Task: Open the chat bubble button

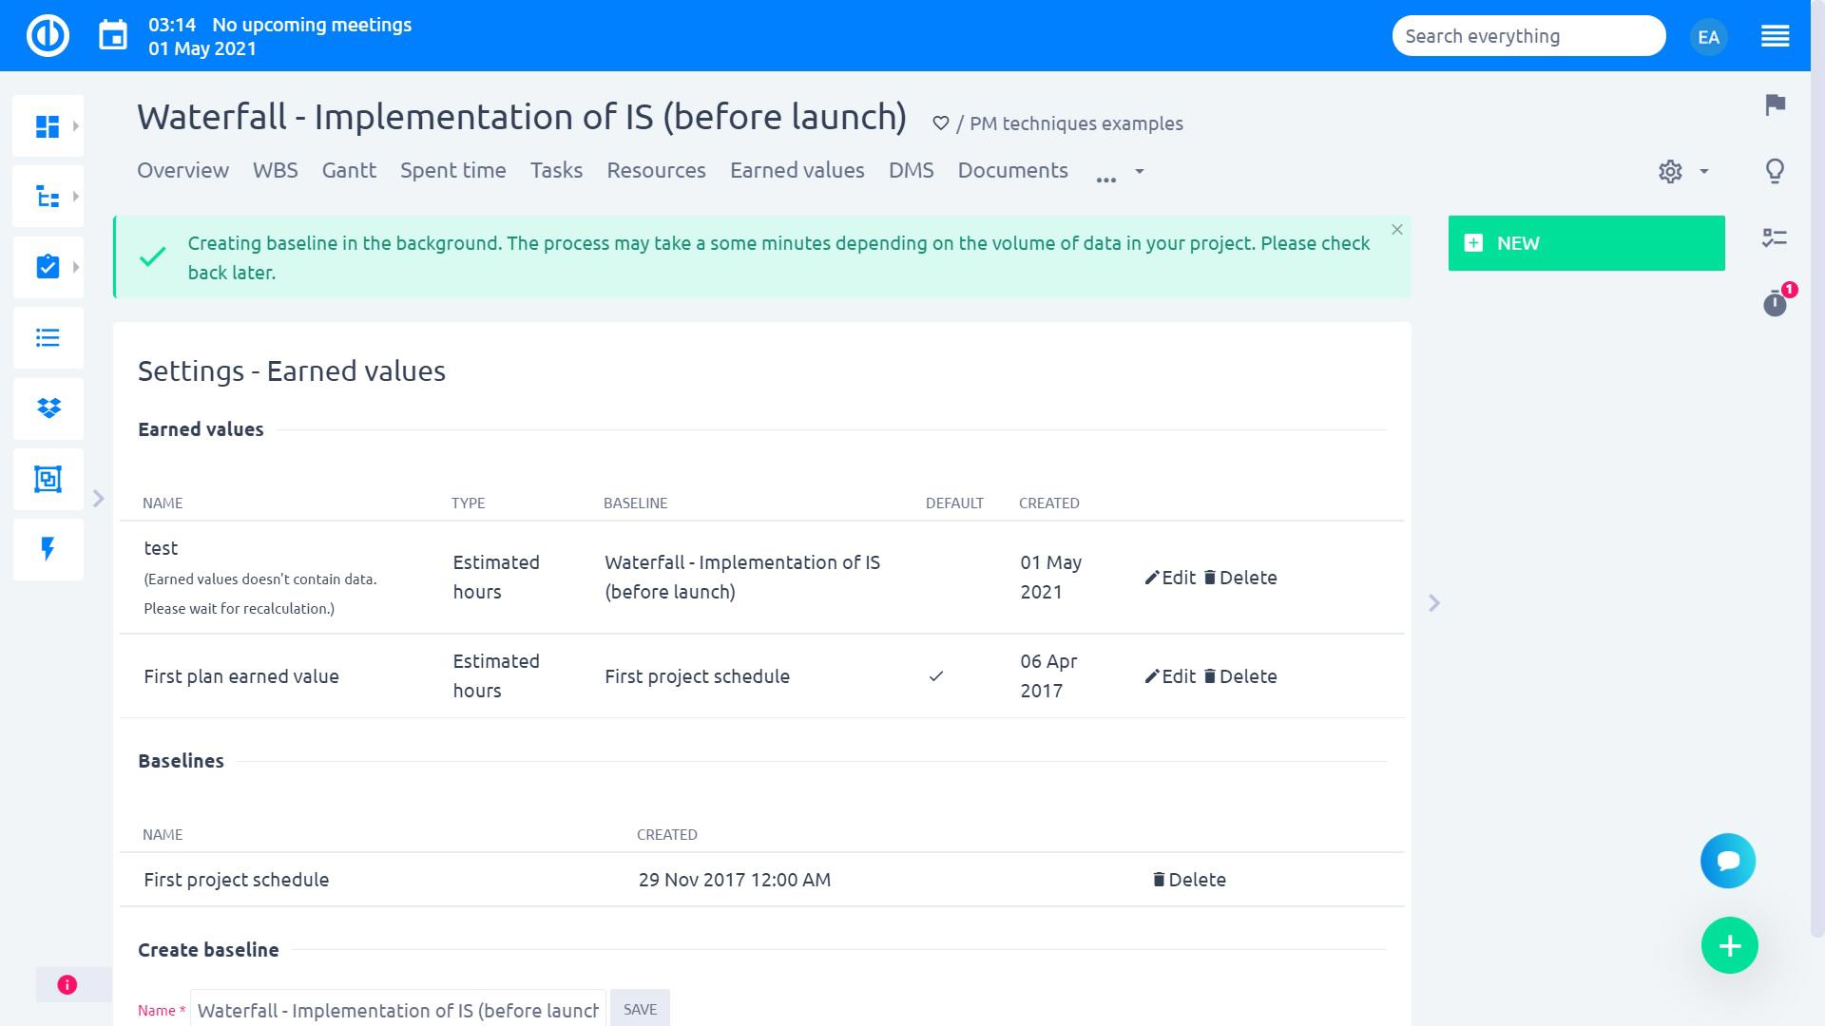Action: [1727, 861]
